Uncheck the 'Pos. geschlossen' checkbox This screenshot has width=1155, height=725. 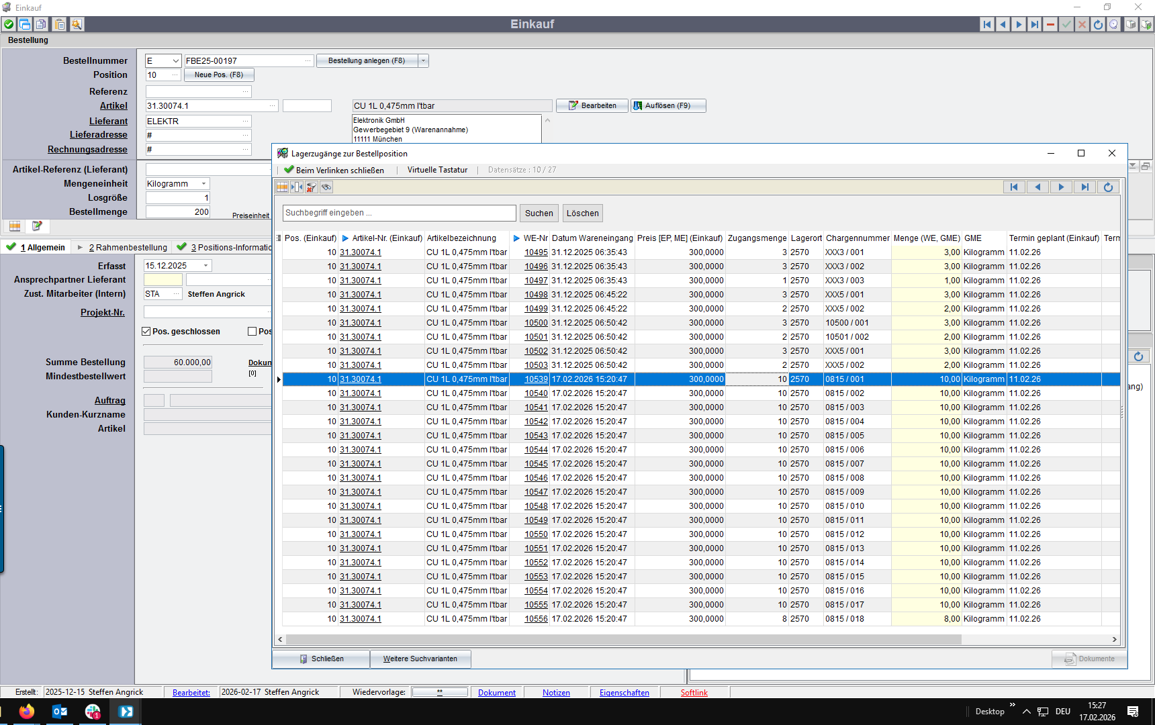pos(146,332)
